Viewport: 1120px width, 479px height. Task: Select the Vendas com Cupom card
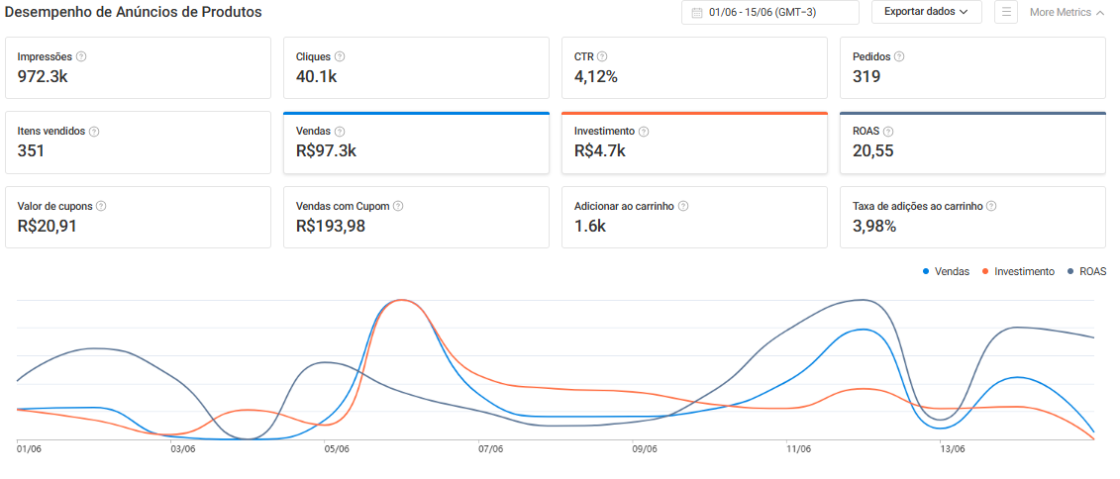[x=417, y=217]
